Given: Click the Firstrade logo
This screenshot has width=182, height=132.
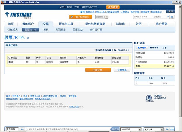Looking at the screenshot, I should [x=18, y=15].
